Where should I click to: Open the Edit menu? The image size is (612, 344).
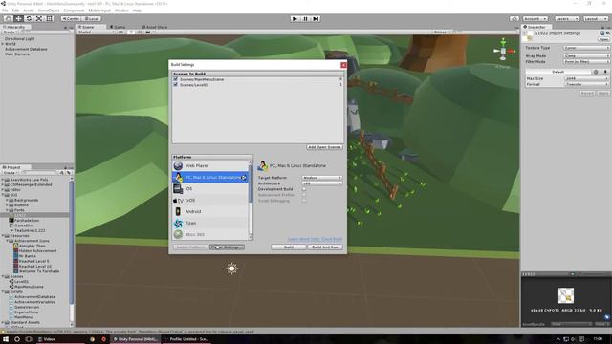[15, 11]
